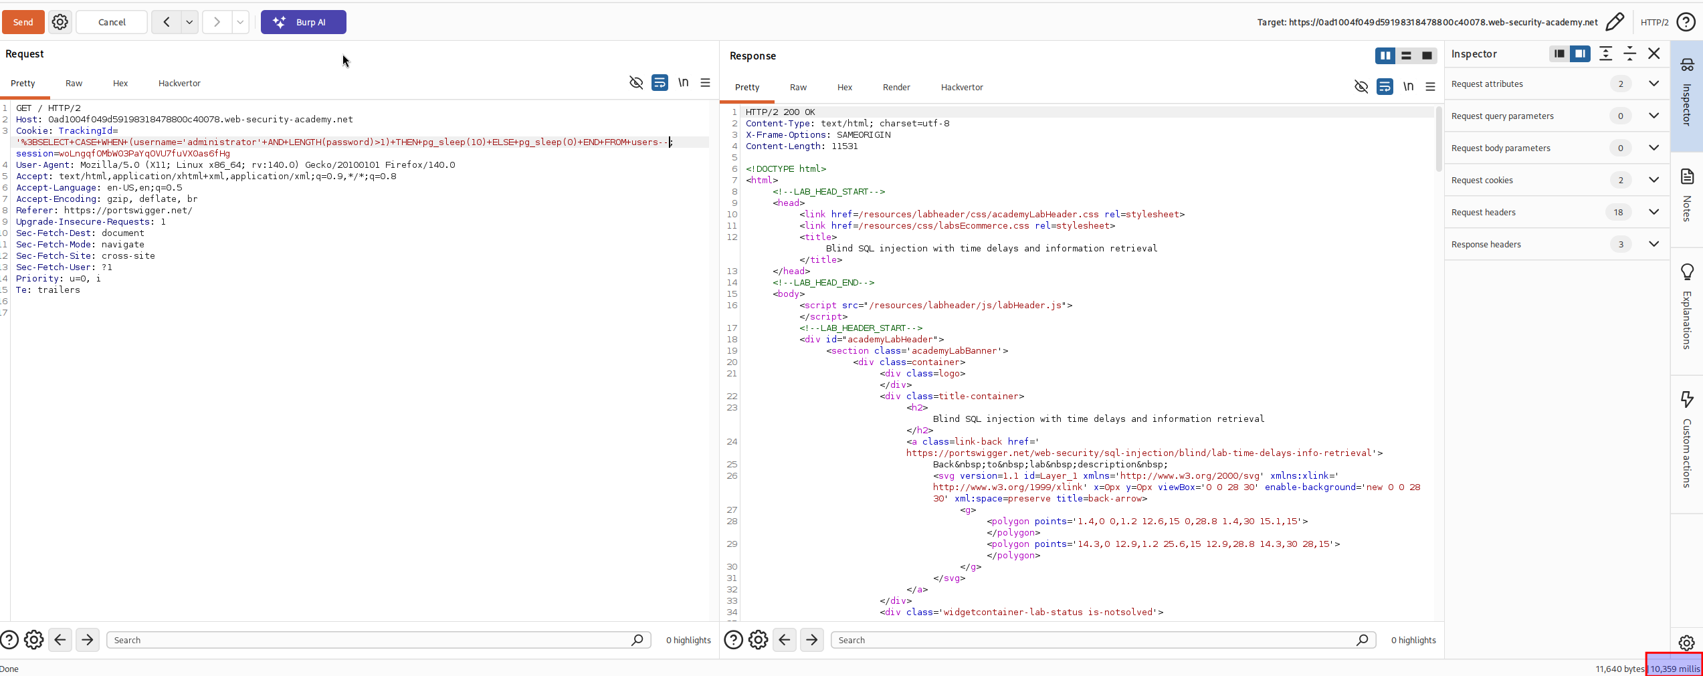The height and width of the screenshot is (676, 1703).
Task: Open Response search help icon
Action: 734,641
